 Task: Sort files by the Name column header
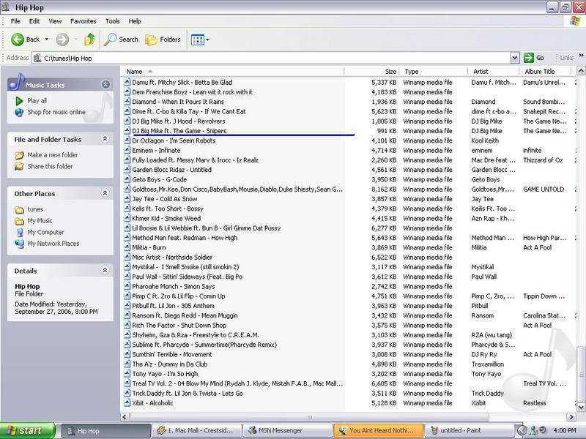[232, 71]
